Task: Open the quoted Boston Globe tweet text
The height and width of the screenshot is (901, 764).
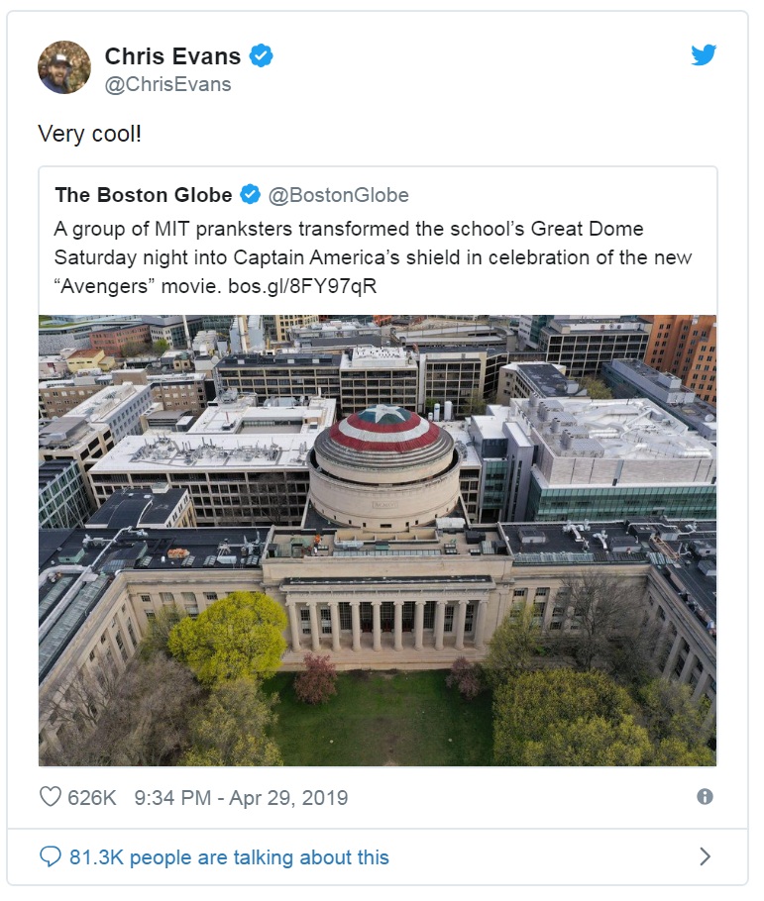Action: [x=373, y=256]
